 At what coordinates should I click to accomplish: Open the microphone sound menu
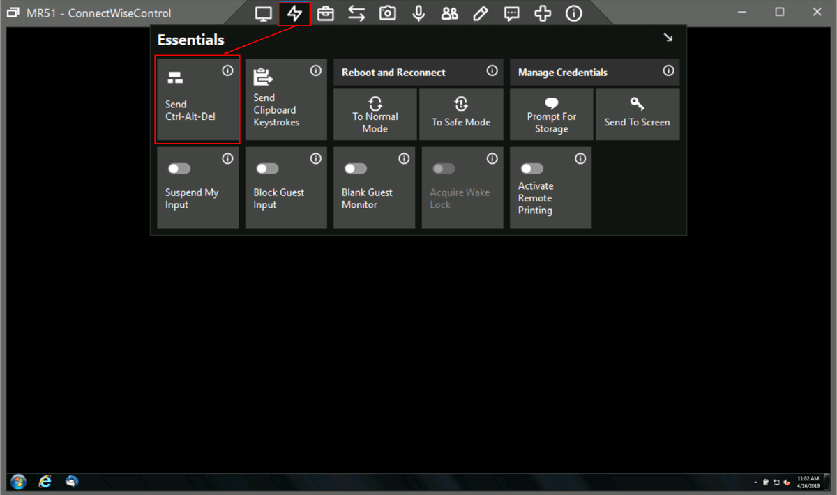(418, 13)
